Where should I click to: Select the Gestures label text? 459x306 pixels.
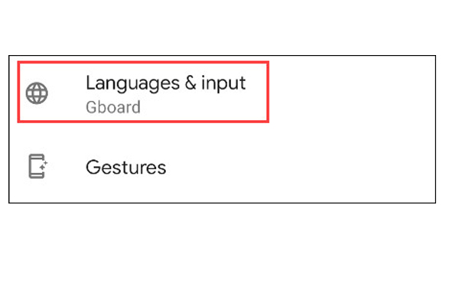pos(126,166)
